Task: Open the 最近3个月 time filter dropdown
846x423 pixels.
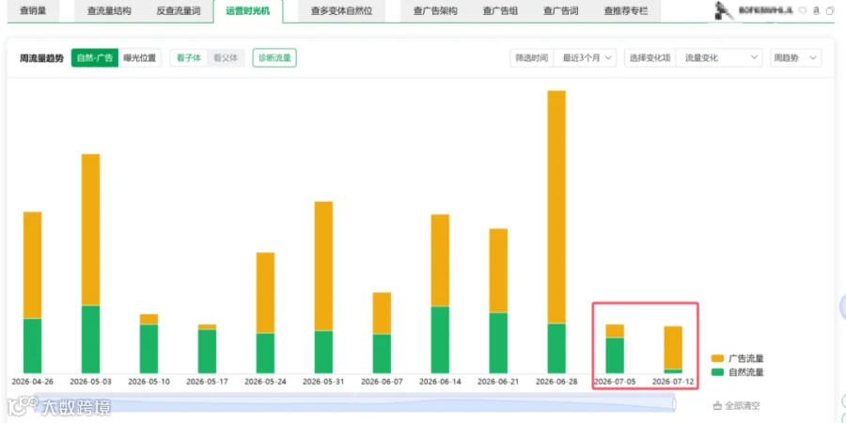Action: click(586, 58)
